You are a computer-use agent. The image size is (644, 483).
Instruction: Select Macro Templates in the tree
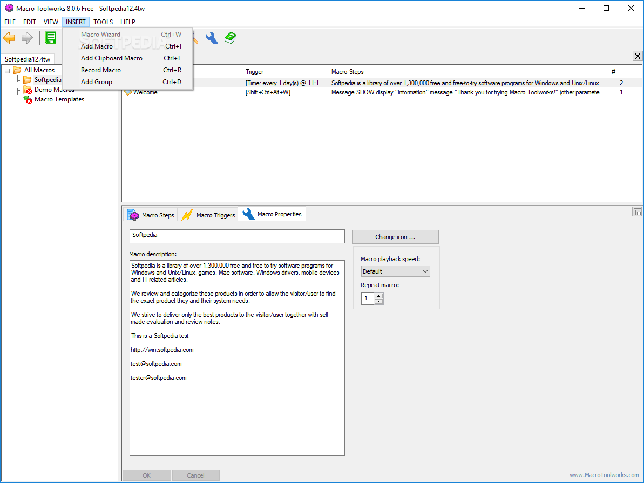click(x=59, y=99)
